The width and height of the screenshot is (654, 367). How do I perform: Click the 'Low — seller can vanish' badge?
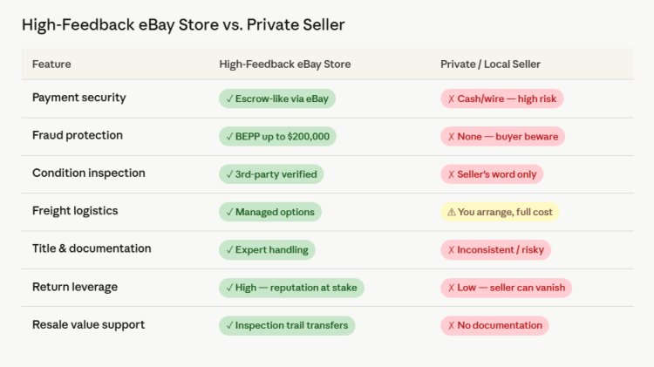[506, 288]
